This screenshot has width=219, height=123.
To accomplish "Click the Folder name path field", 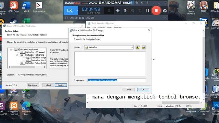I will coord(116,80).
